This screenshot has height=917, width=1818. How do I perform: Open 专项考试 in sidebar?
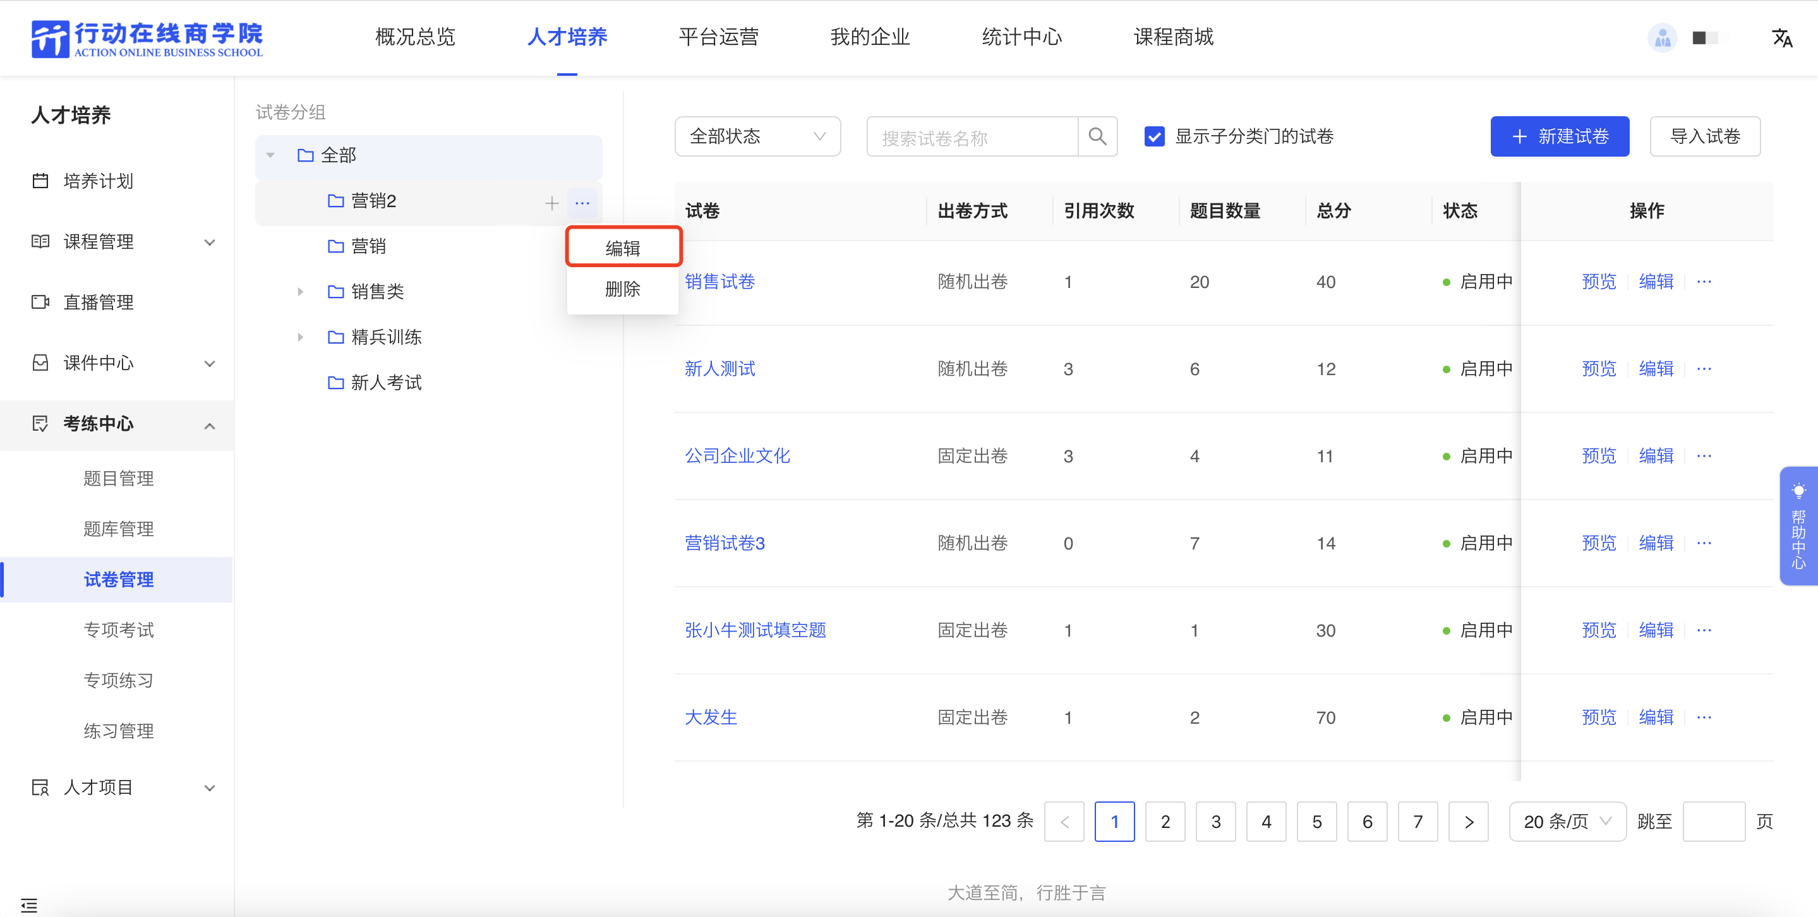pyautogui.click(x=118, y=630)
